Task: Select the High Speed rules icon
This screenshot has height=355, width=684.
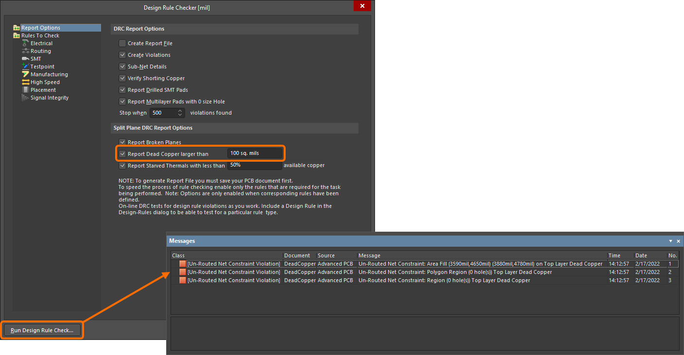Action: pyautogui.click(x=26, y=82)
